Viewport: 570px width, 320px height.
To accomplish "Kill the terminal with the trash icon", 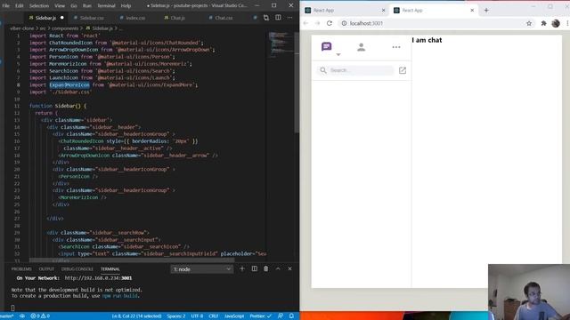I will [266, 268].
